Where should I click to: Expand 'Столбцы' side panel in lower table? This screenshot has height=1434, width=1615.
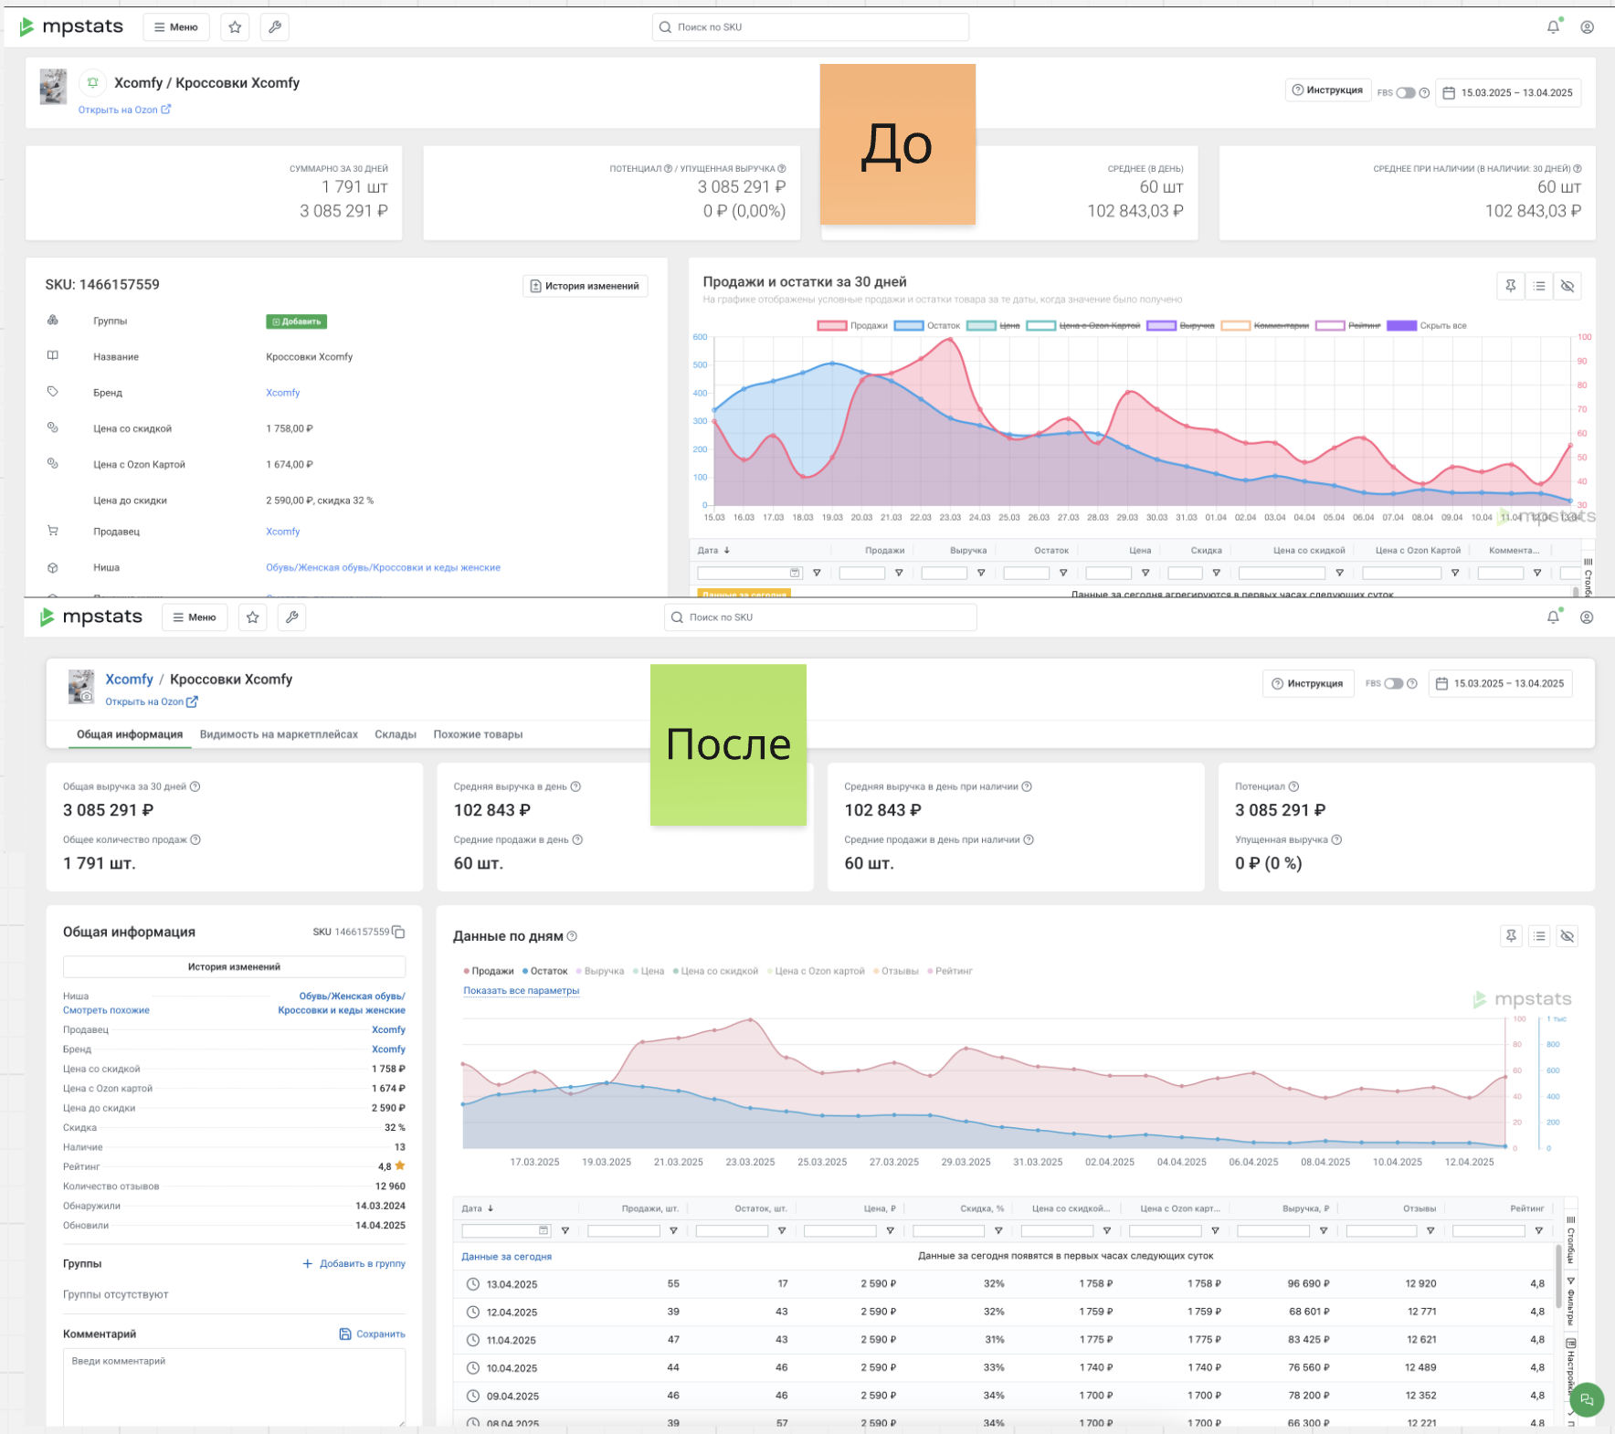click(1571, 1239)
